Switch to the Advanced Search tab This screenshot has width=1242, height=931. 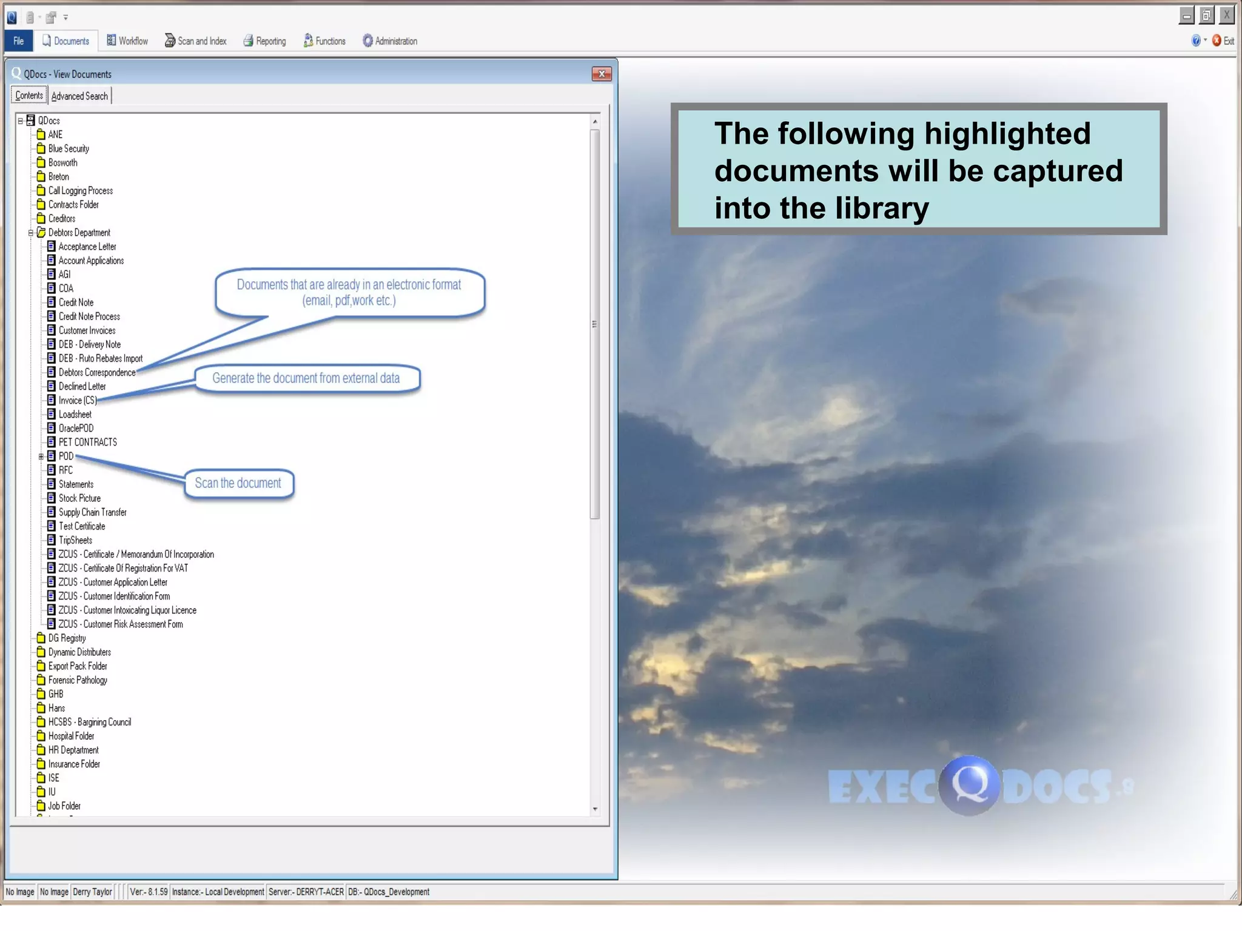point(79,96)
